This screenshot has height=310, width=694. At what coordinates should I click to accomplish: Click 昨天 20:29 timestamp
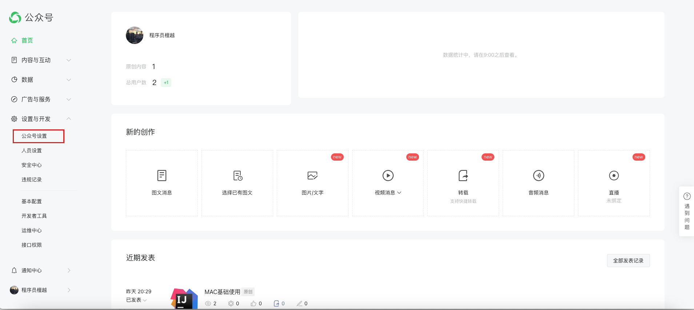[139, 291]
